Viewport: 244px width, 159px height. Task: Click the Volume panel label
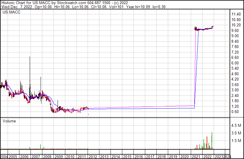point(9,121)
